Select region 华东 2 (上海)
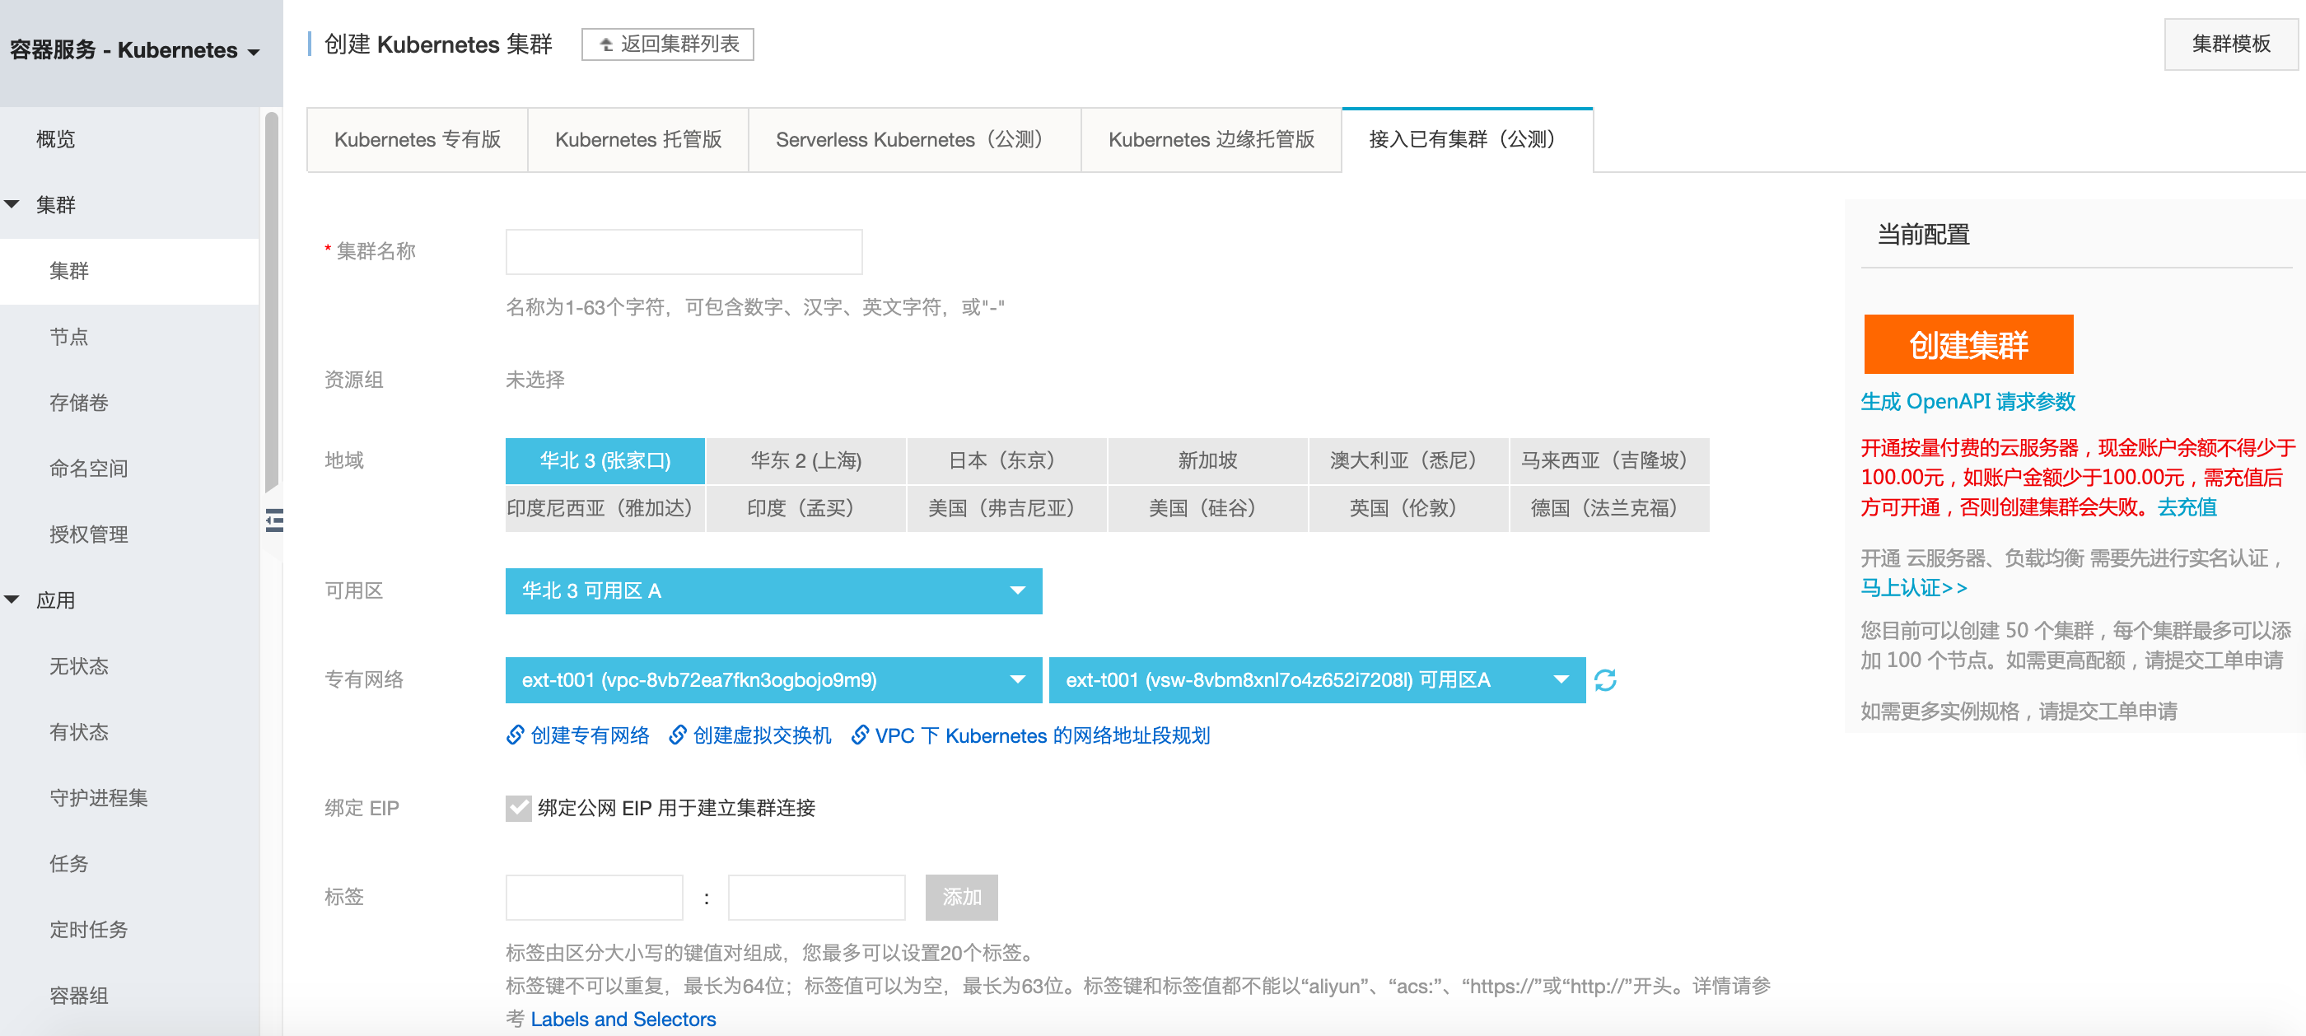The image size is (2306, 1036). (805, 461)
